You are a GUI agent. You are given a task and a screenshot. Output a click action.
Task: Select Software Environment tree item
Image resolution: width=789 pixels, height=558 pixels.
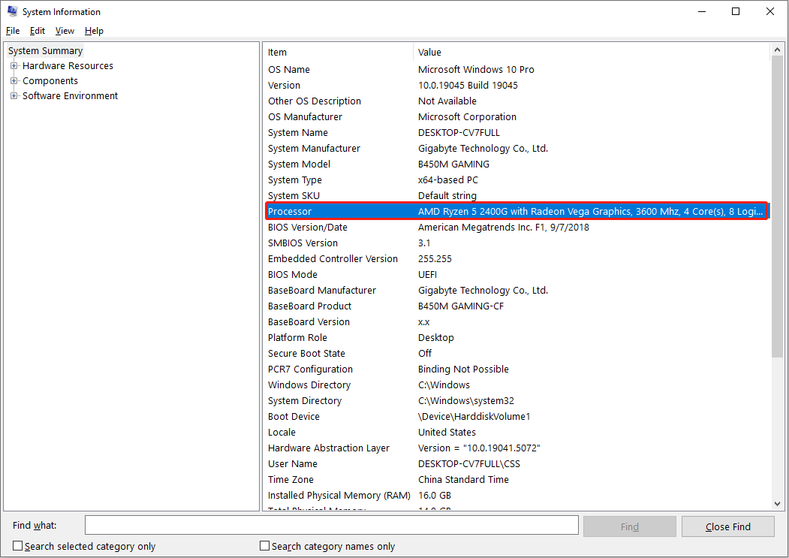pyautogui.click(x=70, y=95)
